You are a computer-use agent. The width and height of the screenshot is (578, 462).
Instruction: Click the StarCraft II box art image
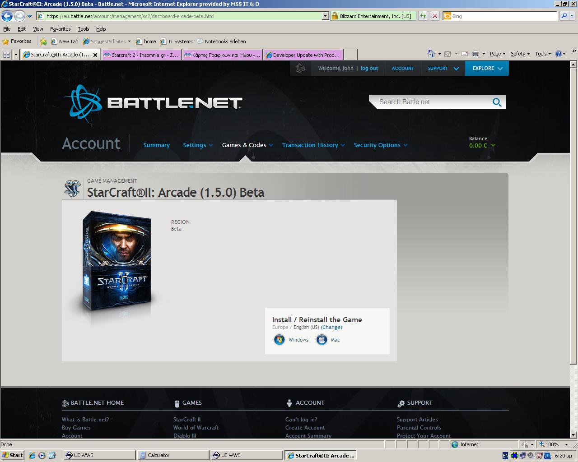point(117,262)
